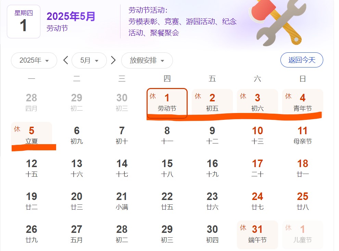Select May 1 劳动节 date cell
The width and height of the screenshot is (339, 251).
pos(167,103)
